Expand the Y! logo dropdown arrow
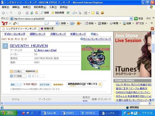Screen dimensions: 155x116 point(10,23)
